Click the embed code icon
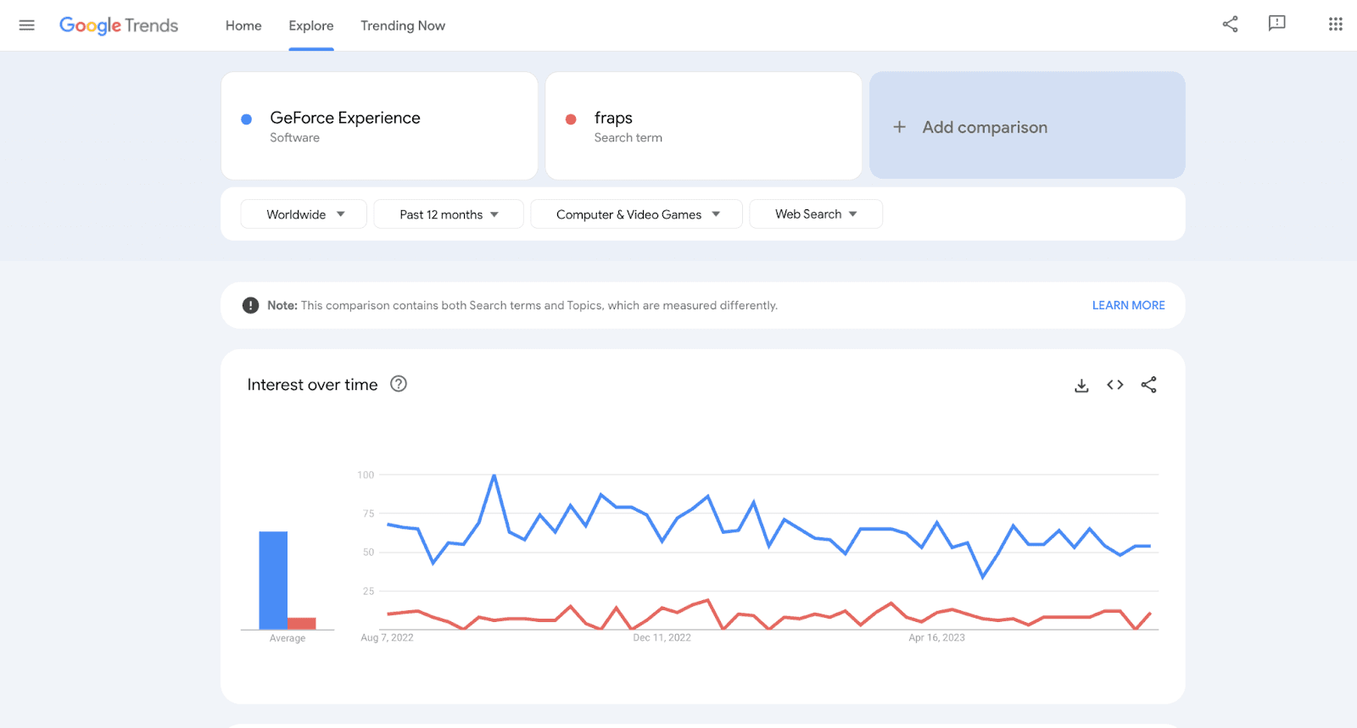Viewport: 1357px width, 728px height. pos(1115,385)
